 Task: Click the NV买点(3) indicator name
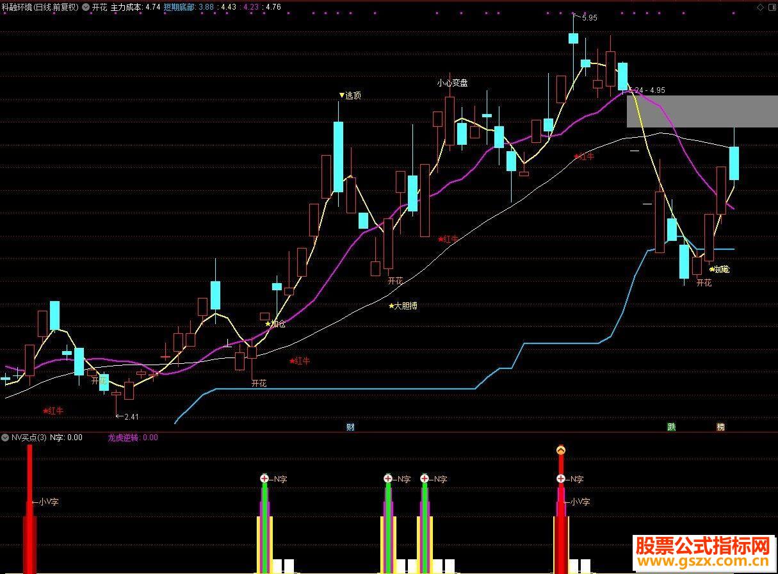(29, 438)
